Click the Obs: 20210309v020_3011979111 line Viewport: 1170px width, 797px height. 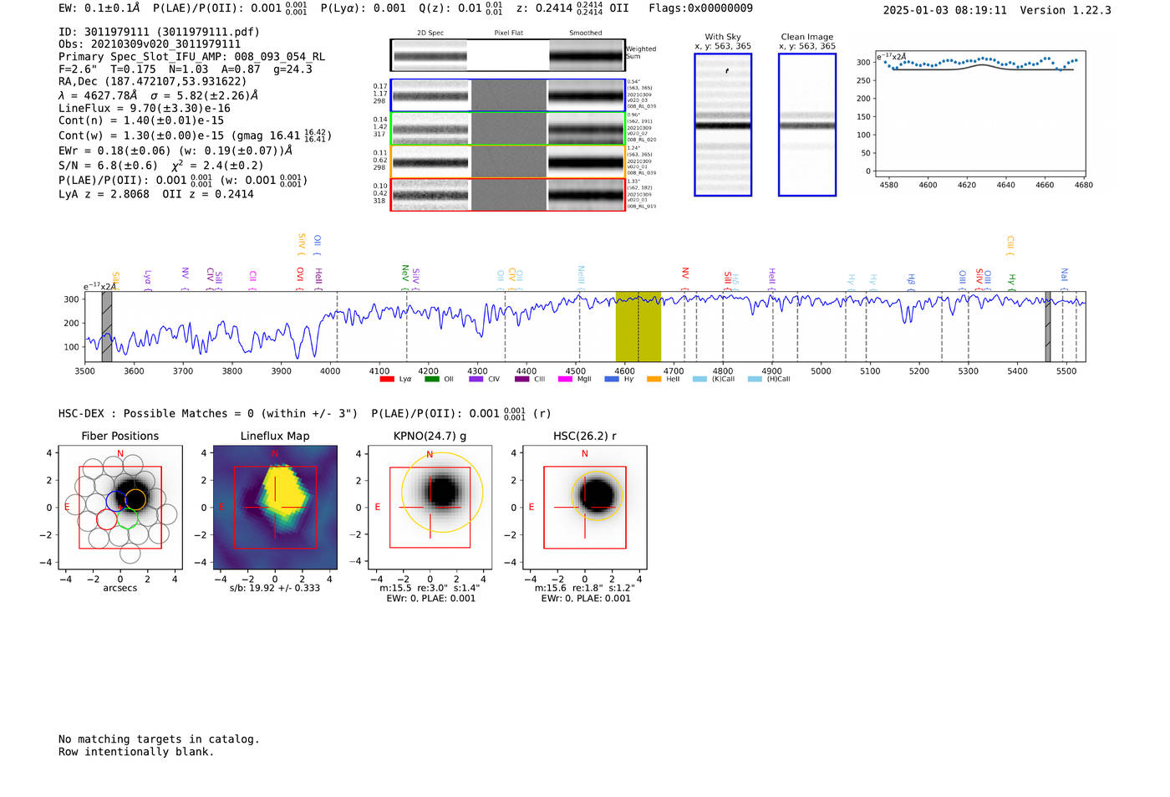150,44
